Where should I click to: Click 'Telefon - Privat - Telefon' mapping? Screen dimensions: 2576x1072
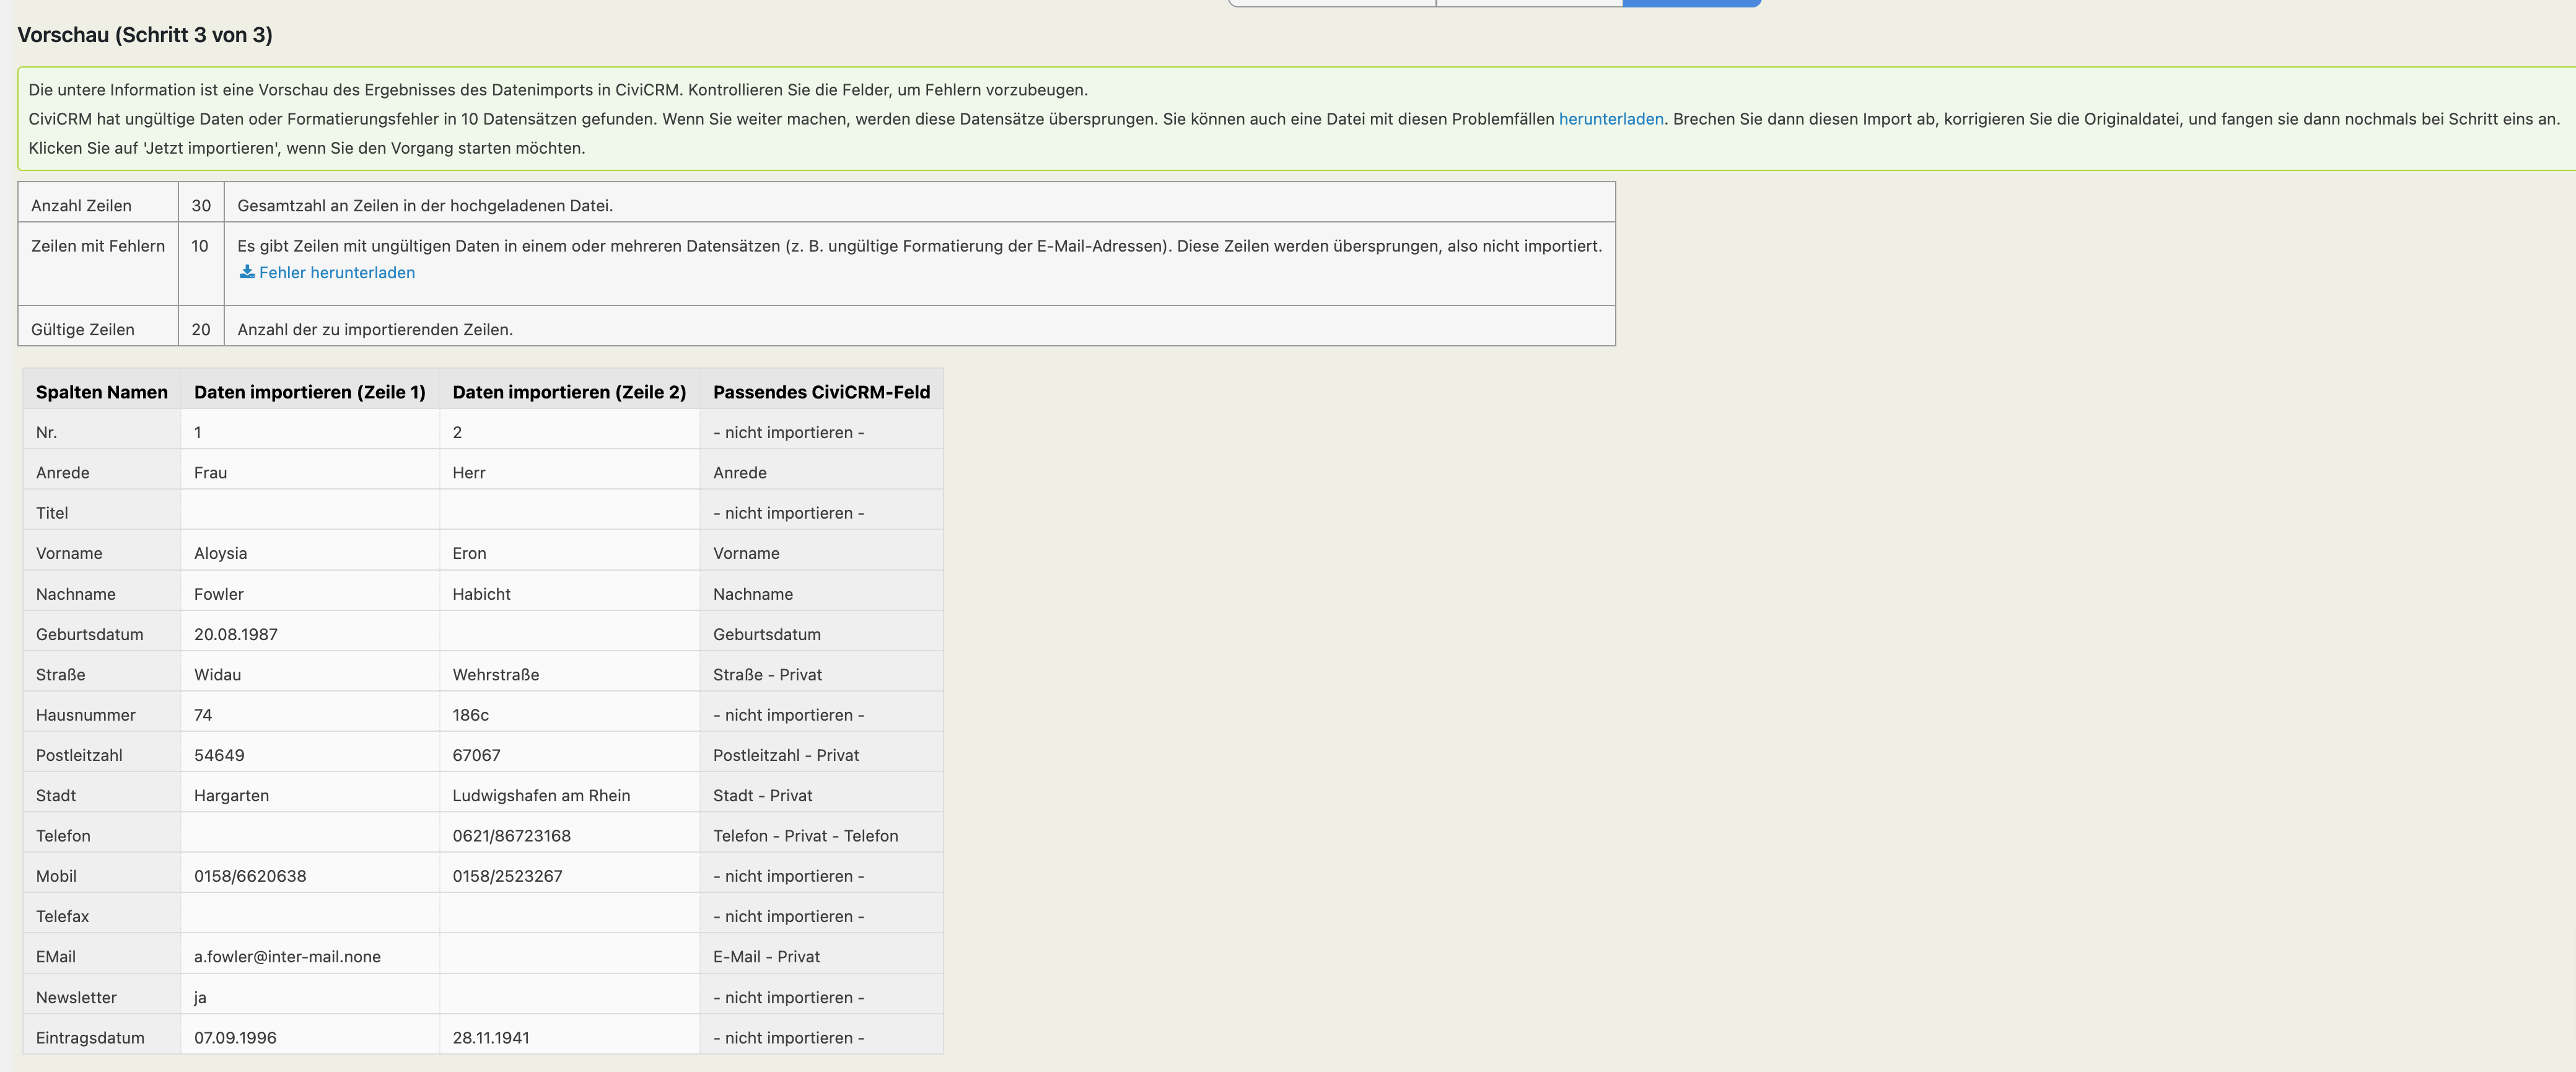click(x=806, y=836)
